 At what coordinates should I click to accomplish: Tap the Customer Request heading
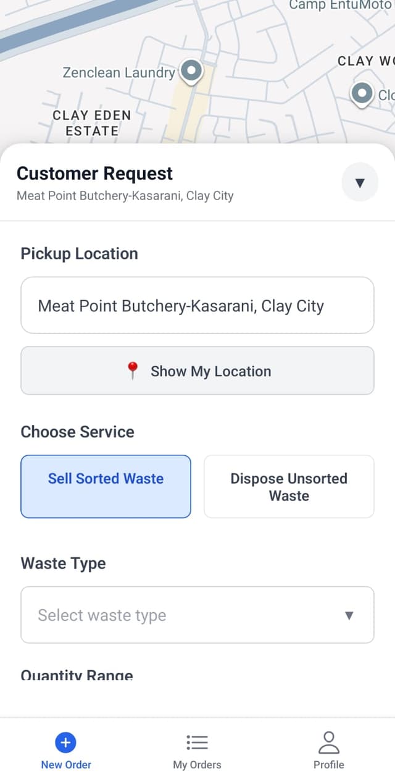(x=94, y=174)
